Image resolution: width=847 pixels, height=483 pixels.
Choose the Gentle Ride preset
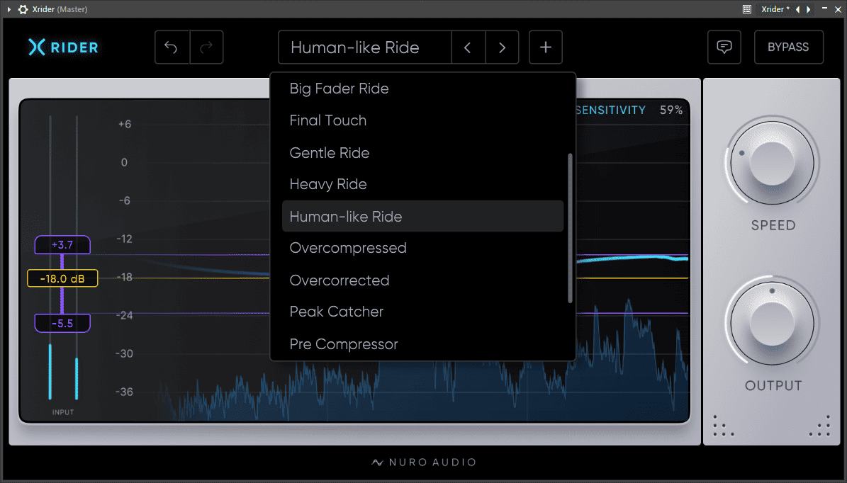[422, 153]
